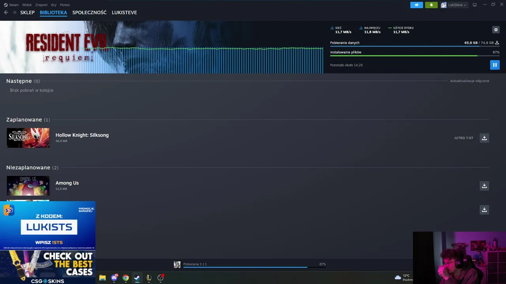Click the Among Us game thumbnail
506x284 pixels.
(x=28, y=185)
